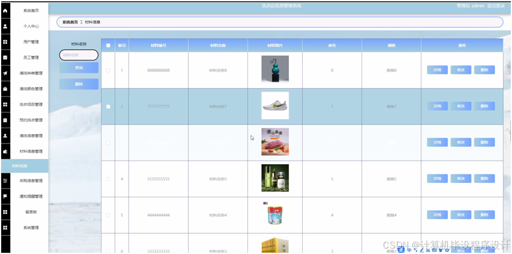Click the flag icon beside 通知提醒管理

pos(5,197)
